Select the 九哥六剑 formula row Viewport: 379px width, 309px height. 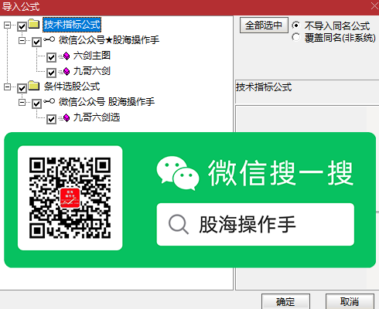(x=92, y=71)
